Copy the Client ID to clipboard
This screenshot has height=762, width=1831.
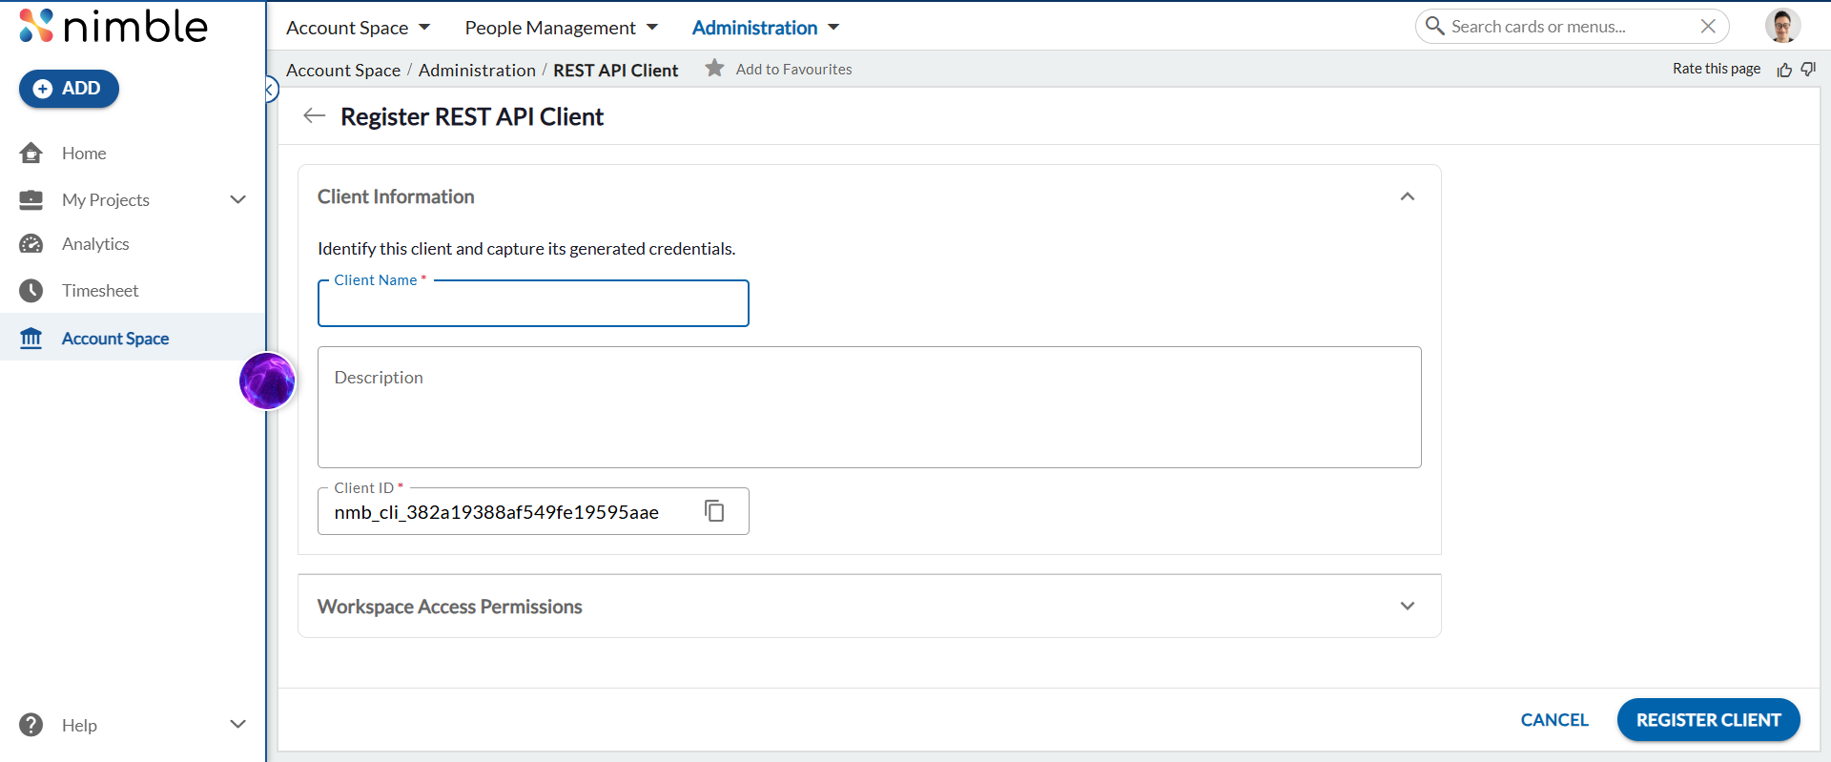click(x=714, y=511)
